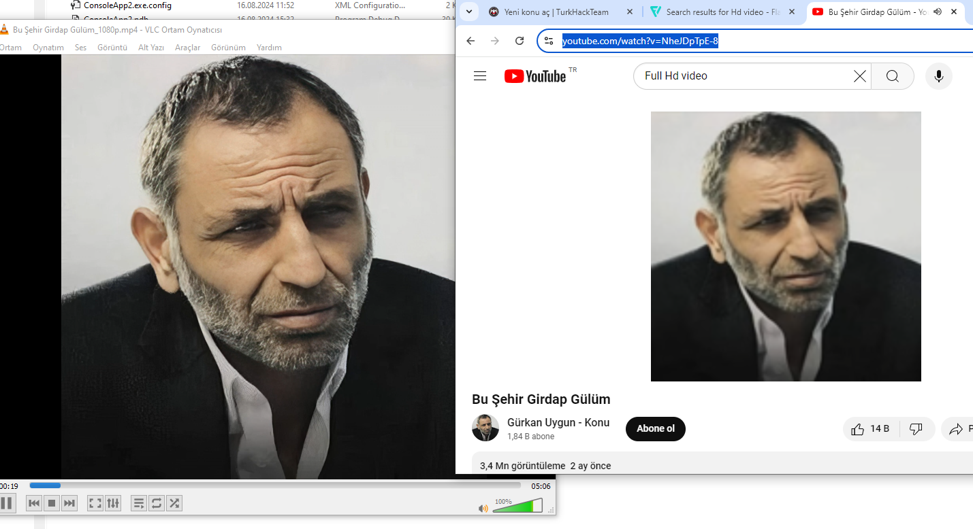Open Gürkan Uygun channel avatar
This screenshot has width=973, height=529.
(x=485, y=428)
